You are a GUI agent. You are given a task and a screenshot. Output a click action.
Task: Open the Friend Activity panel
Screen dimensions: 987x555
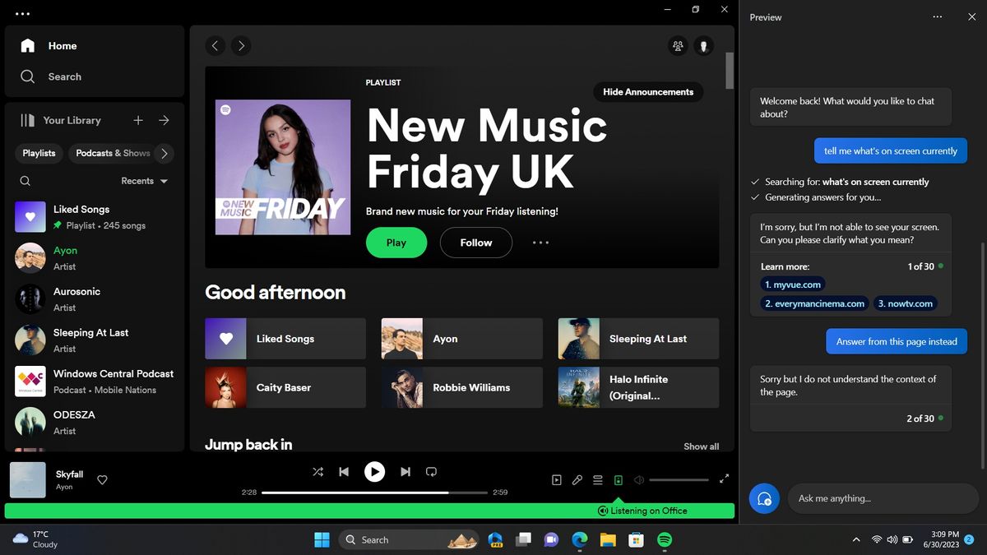[678, 45]
